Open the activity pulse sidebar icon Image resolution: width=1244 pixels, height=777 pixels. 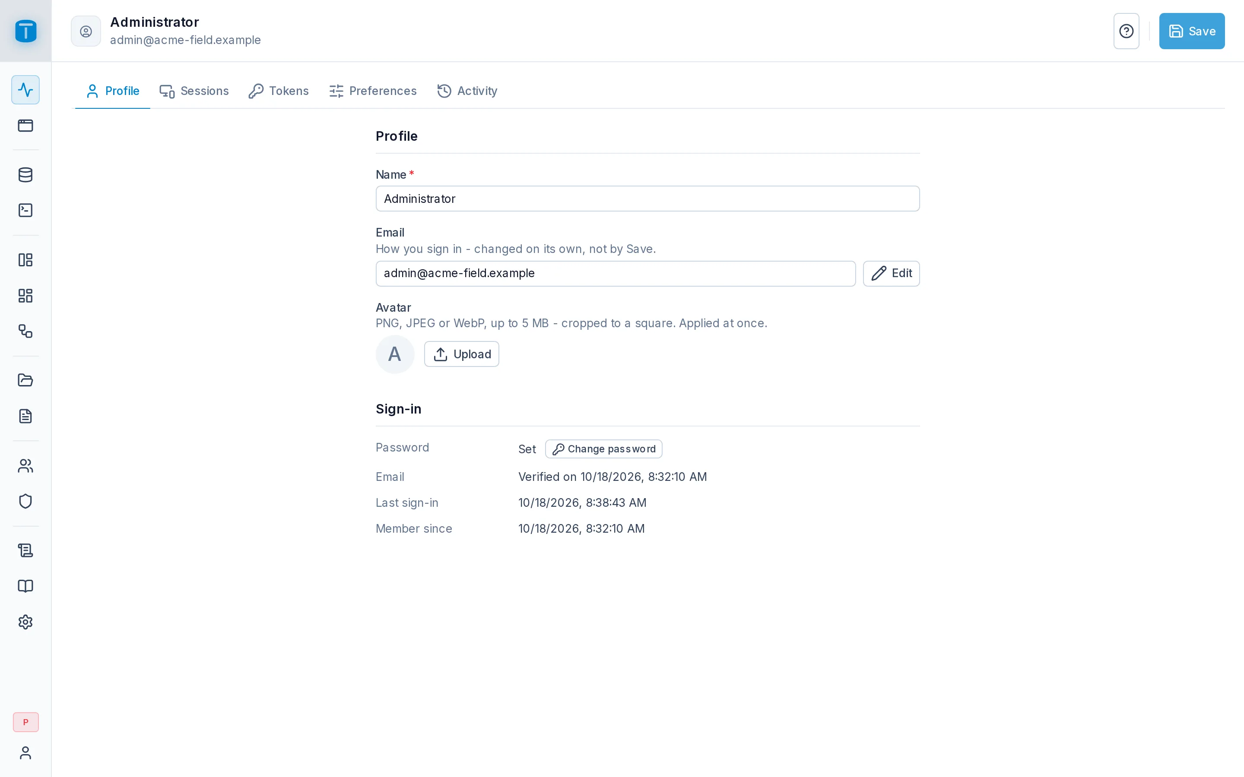tap(26, 90)
